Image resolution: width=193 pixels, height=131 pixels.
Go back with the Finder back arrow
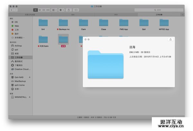tap(12, 10)
